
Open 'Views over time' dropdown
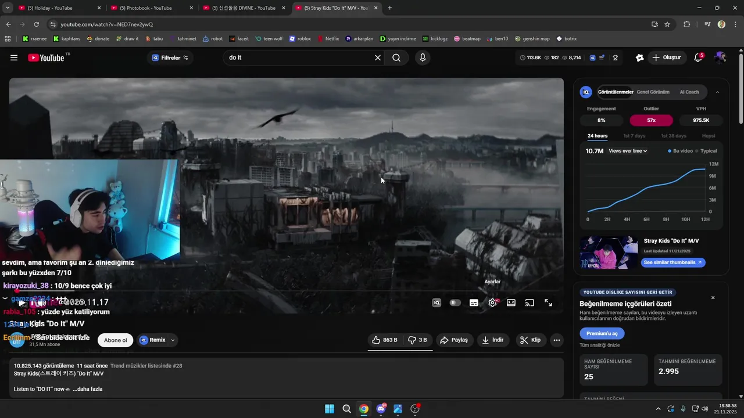pos(628,151)
